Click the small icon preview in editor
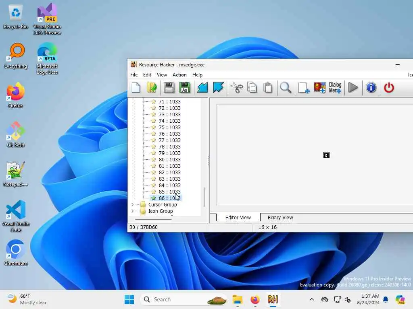Viewport: 413px width, 309px height. pyautogui.click(x=326, y=155)
